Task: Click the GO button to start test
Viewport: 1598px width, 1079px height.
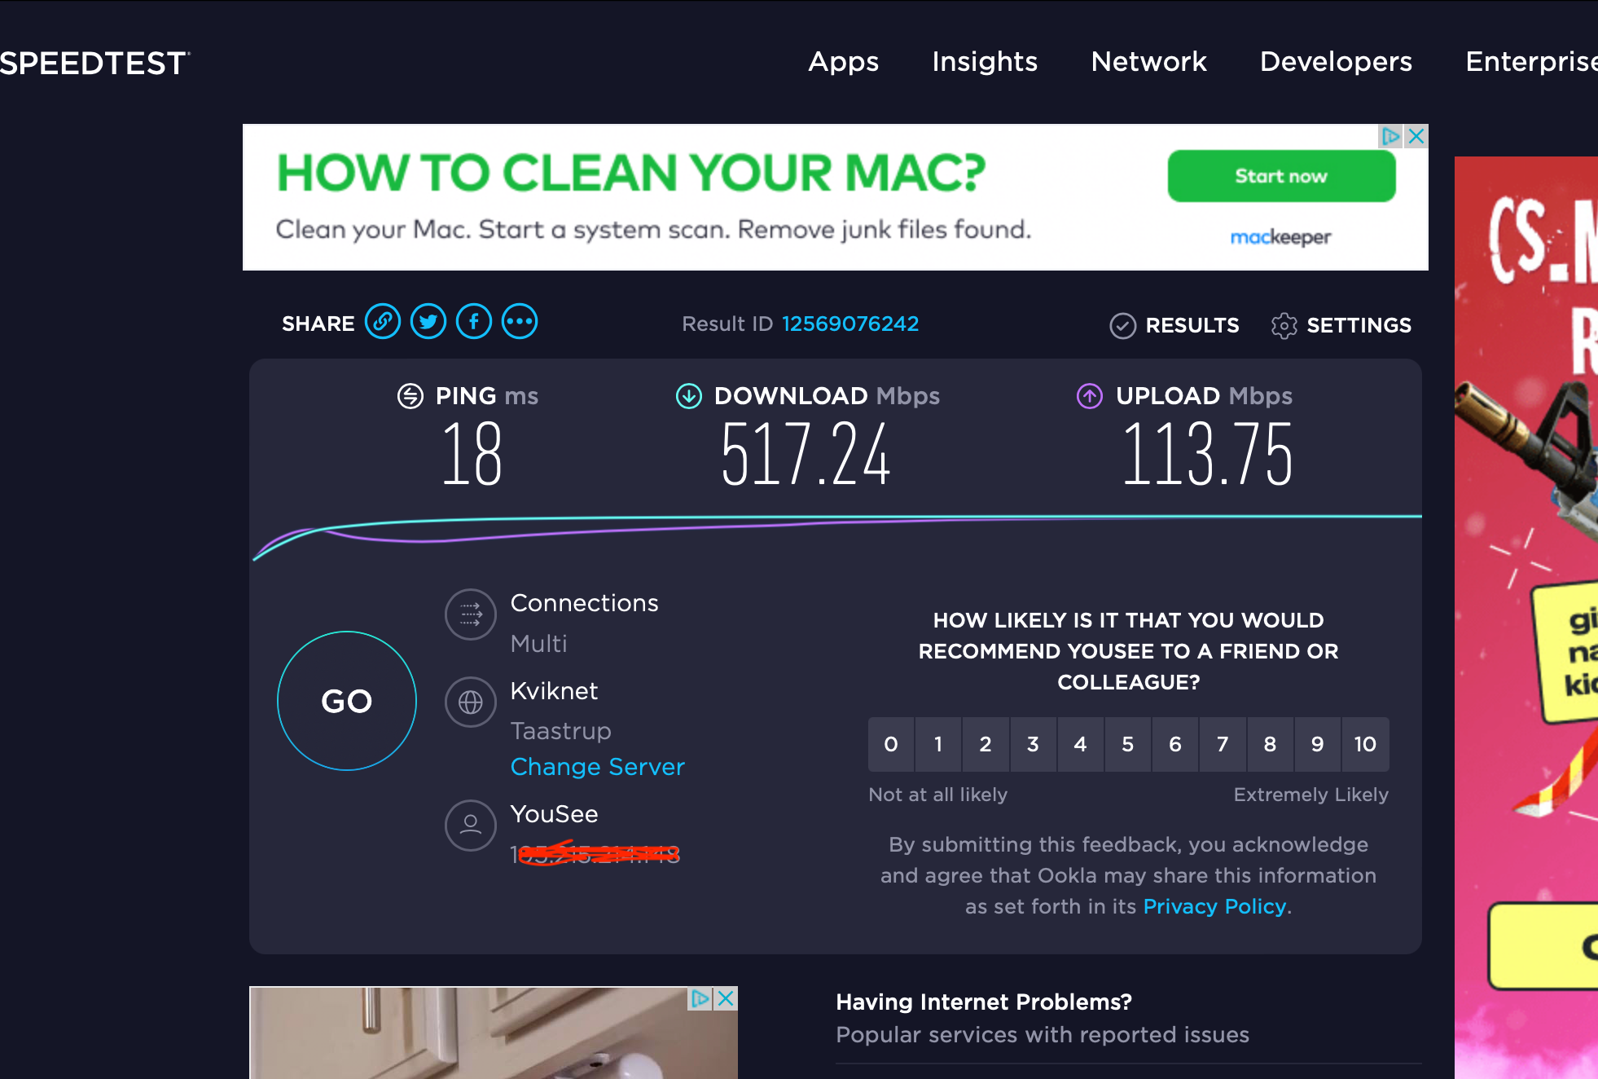Action: click(347, 701)
